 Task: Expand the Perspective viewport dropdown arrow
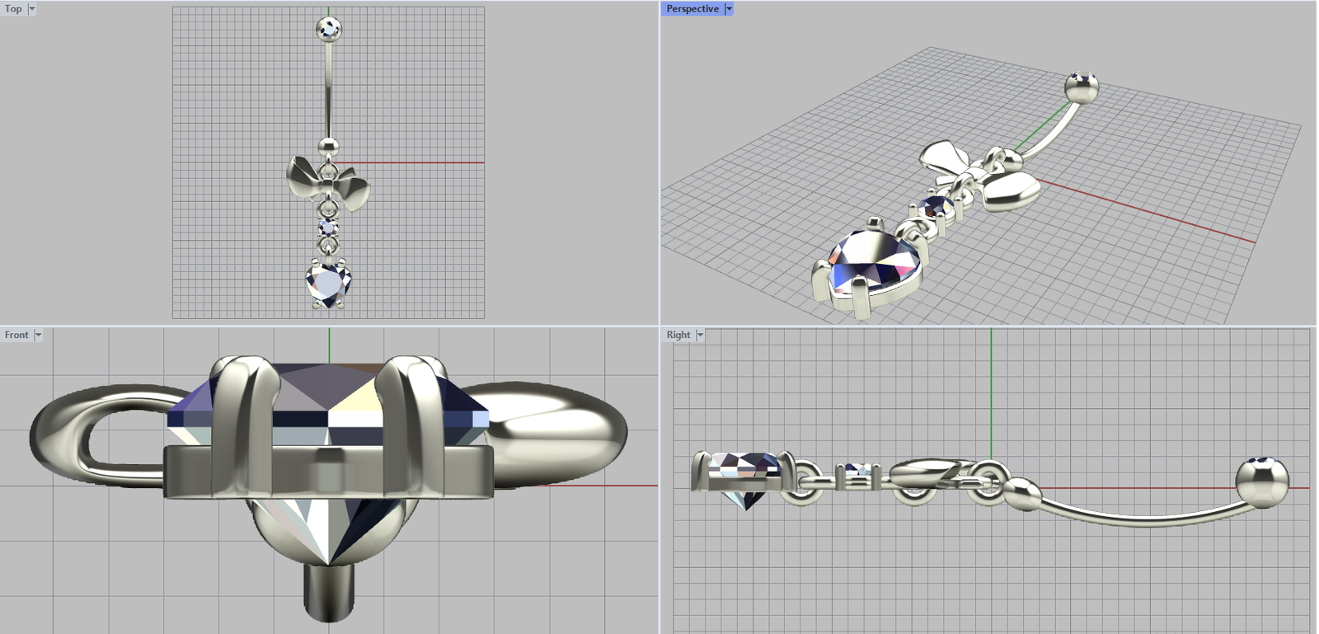[729, 9]
